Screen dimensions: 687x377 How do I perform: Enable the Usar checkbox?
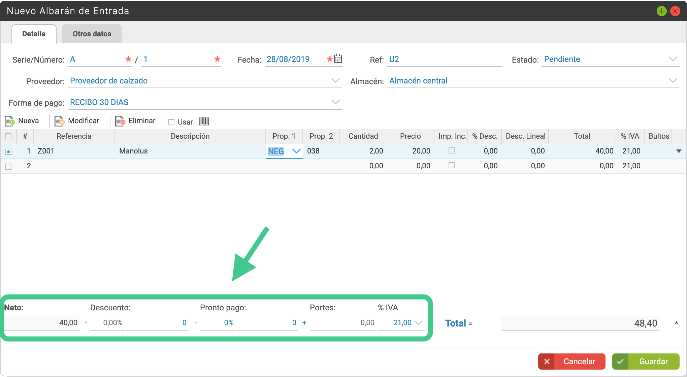pos(171,122)
